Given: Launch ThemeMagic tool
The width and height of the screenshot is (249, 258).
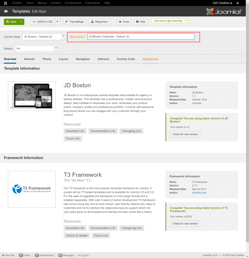Looking at the screenshot, I should click(x=74, y=22).
